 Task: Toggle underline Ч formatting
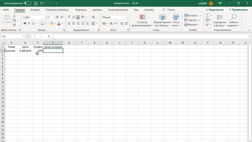coord(33,24)
